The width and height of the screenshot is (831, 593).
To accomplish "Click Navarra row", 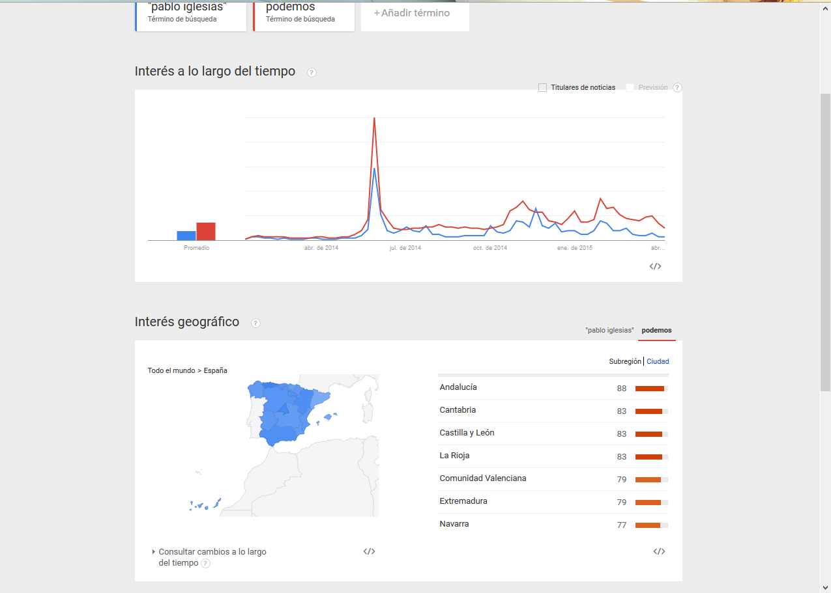I will click(x=553, y=525).
